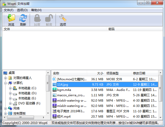Select the bgm.m4a audio file icon

(x=54, y=90)
